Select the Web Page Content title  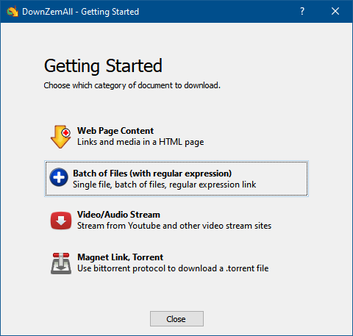point(115,131)
